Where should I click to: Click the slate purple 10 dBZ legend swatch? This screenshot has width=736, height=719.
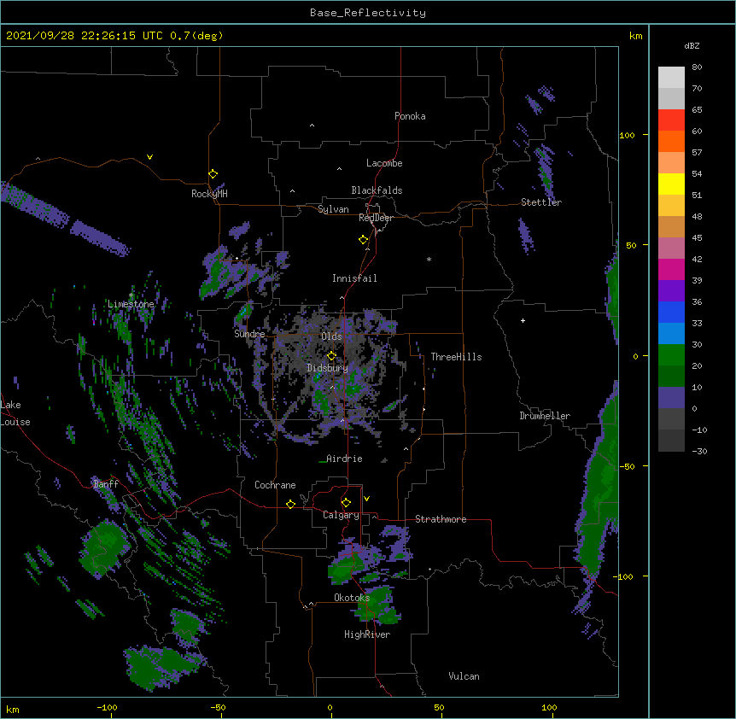671,397
